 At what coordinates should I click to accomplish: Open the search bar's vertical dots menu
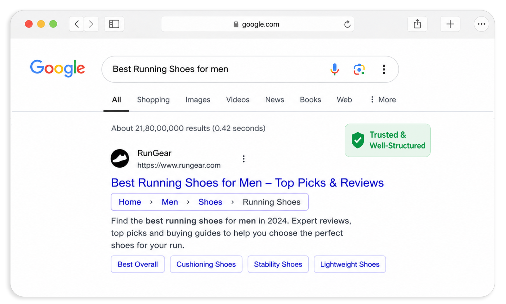384,69
